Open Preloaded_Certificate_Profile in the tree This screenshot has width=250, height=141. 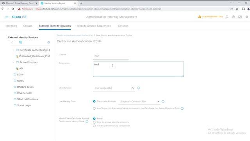point(34,56)
